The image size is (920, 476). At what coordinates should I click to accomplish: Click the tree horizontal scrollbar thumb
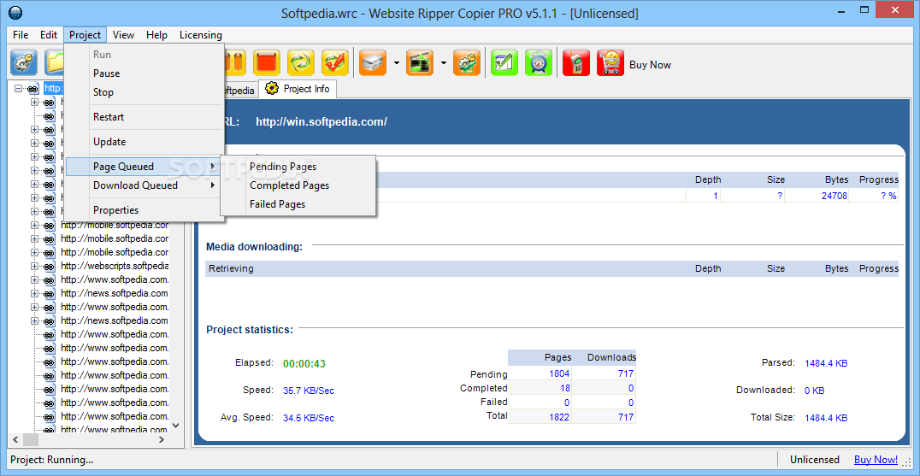(x=31, y=439)
